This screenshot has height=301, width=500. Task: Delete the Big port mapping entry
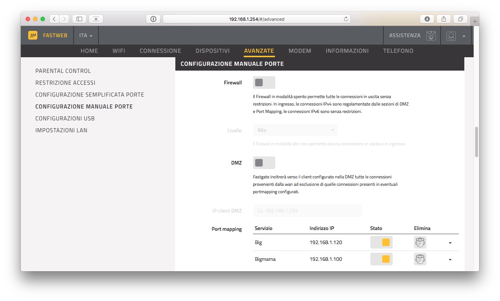click(420, 242)
